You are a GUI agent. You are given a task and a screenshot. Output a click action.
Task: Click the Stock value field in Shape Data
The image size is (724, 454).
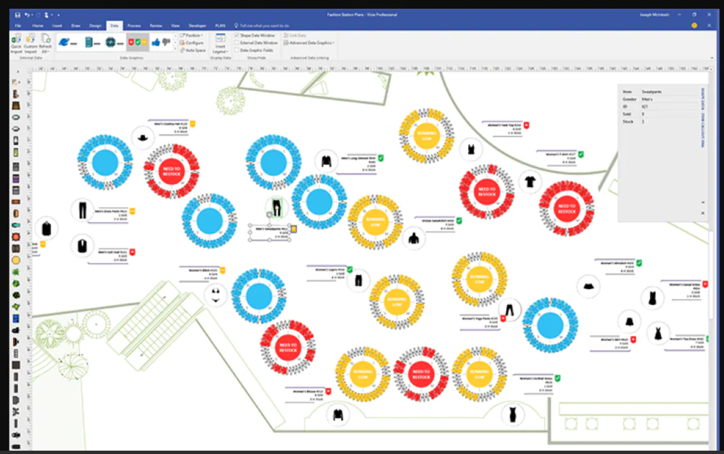pyautogui.click(x=671, y=121)
